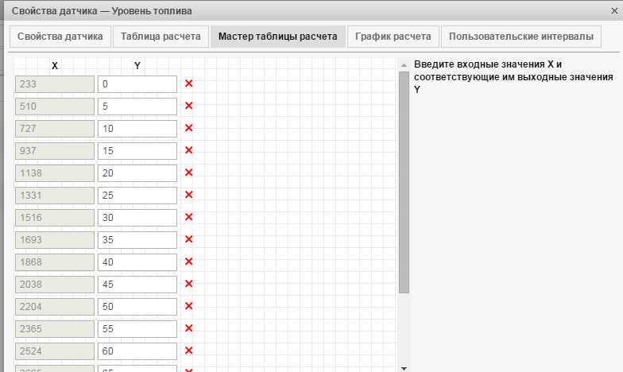Click the table's vertical scrollbar thumb
623x372 pixels.
(x=404, y=183)
